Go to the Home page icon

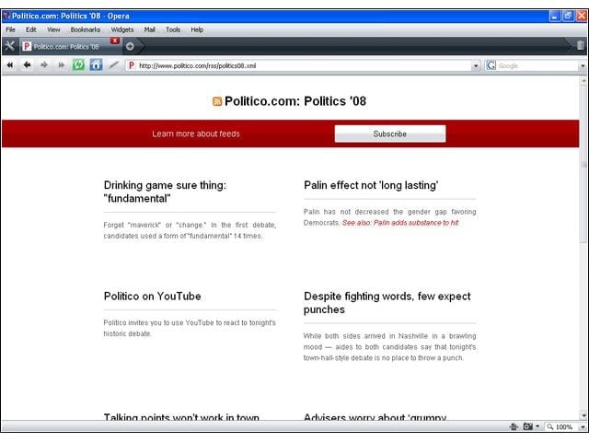pos(96,65)
